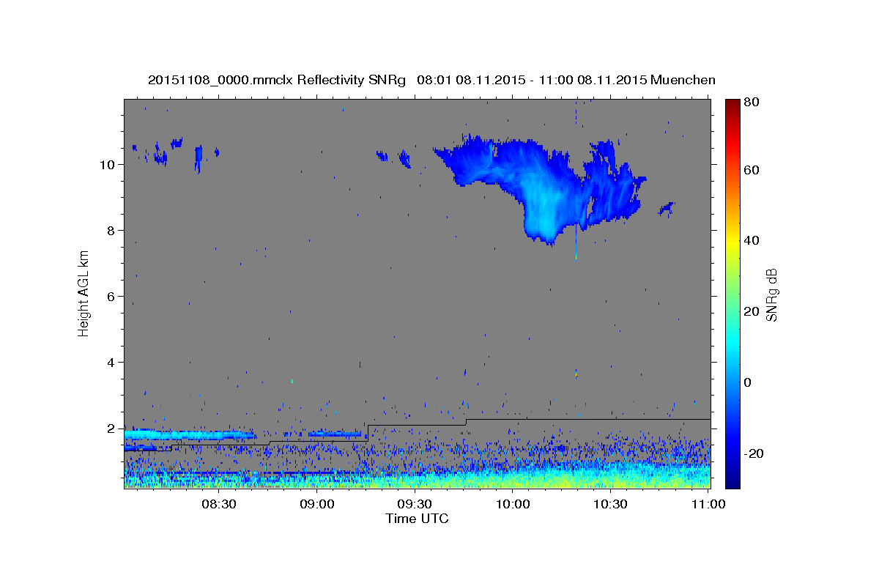Click the height tick label 2
This screenshot has width=879, height=586.
click(x=112, y=429)
